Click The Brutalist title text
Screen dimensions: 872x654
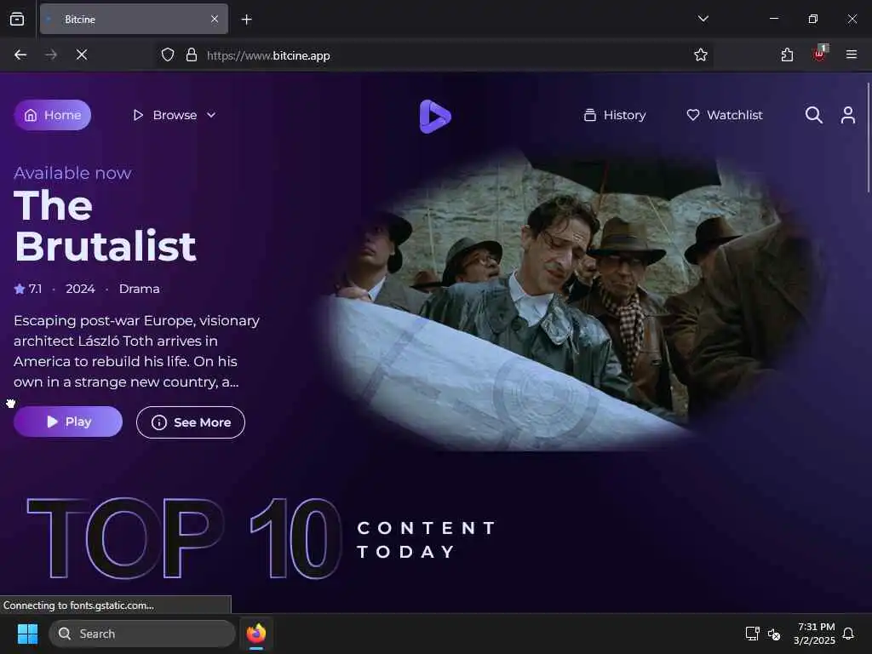point(105,225)
